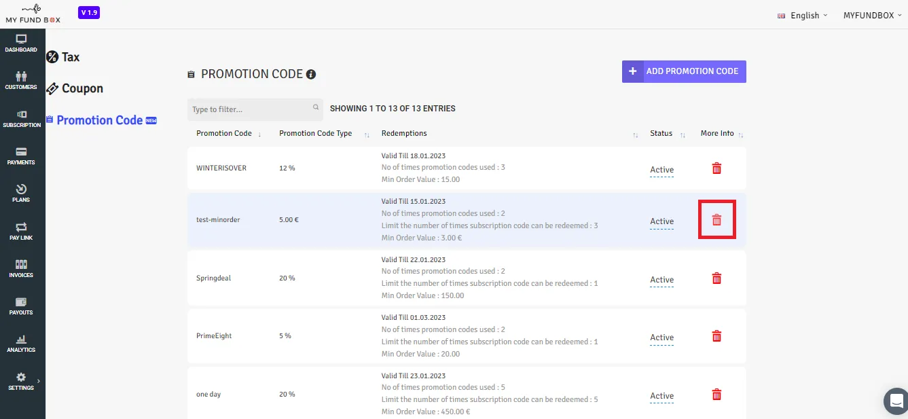Delete the Springdeal promotion code
This screenshot has width=908, height=419.
pos(716,278)
